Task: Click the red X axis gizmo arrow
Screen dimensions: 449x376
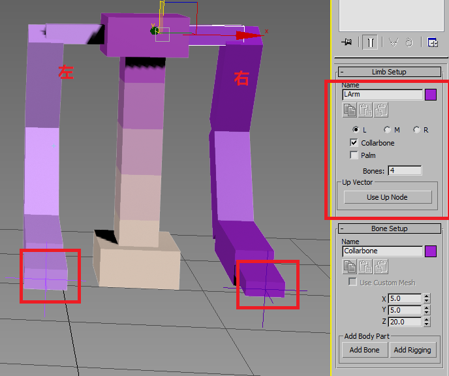Action: click(x=248, y=35)
